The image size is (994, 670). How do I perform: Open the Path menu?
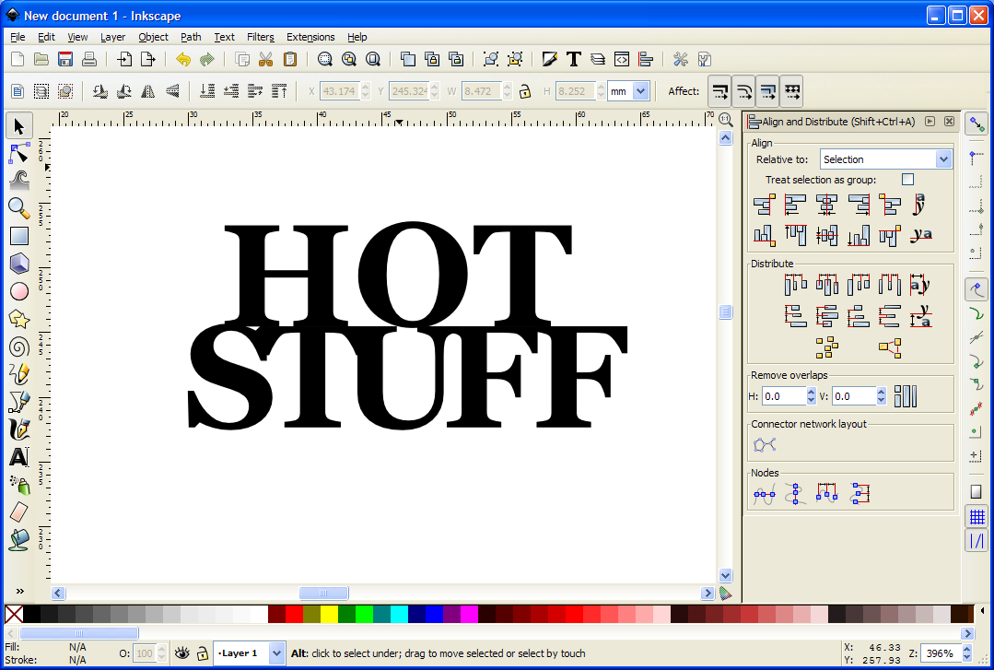point(190,37)
